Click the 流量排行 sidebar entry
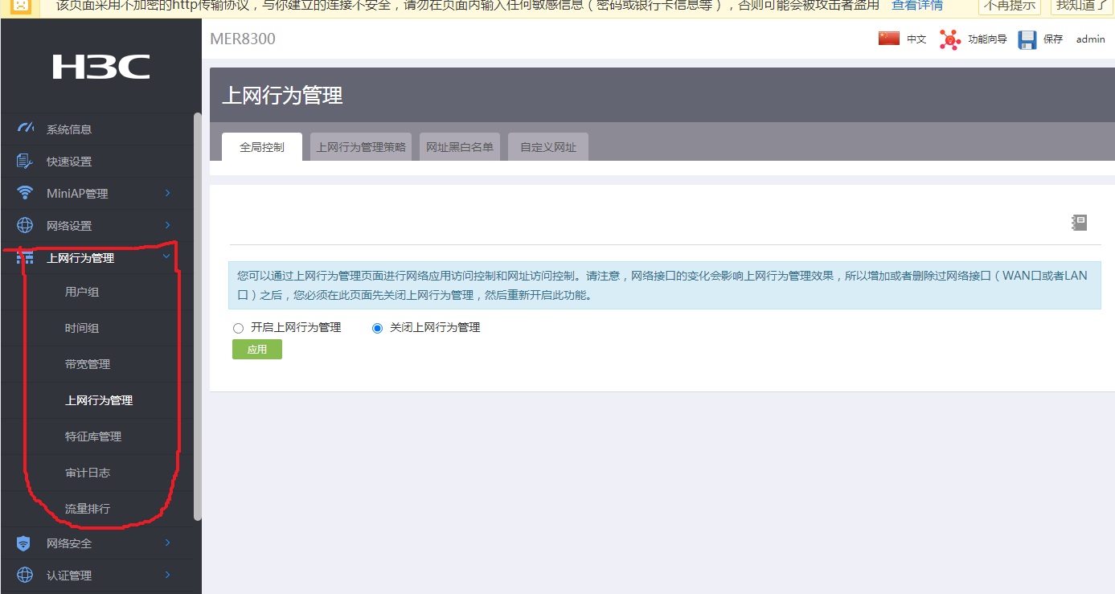Image resolution: width=1115 pixels, height=594 pixels. click(86, 508)
